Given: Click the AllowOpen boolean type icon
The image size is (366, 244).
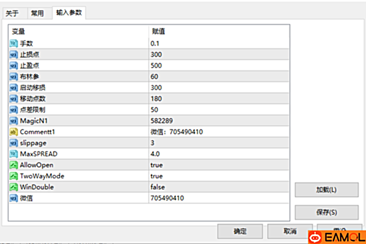Looking at the screenshot, I should [x=14, y=165].
